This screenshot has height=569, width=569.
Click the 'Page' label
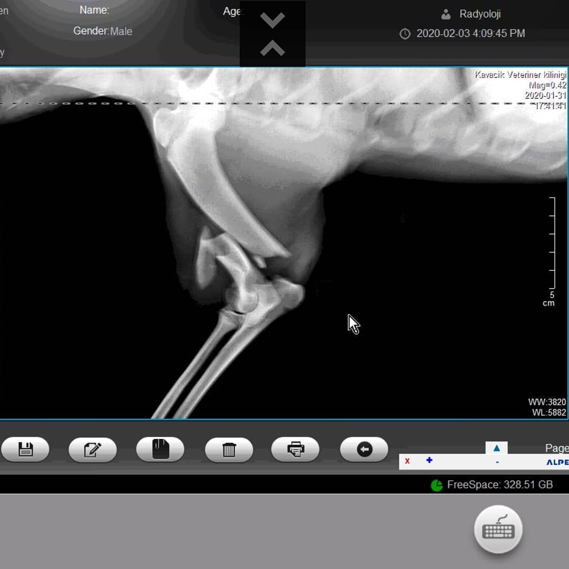557,448
